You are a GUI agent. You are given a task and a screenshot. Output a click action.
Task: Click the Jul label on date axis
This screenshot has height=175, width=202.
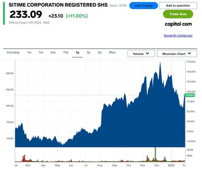click(x=86, y=165)
